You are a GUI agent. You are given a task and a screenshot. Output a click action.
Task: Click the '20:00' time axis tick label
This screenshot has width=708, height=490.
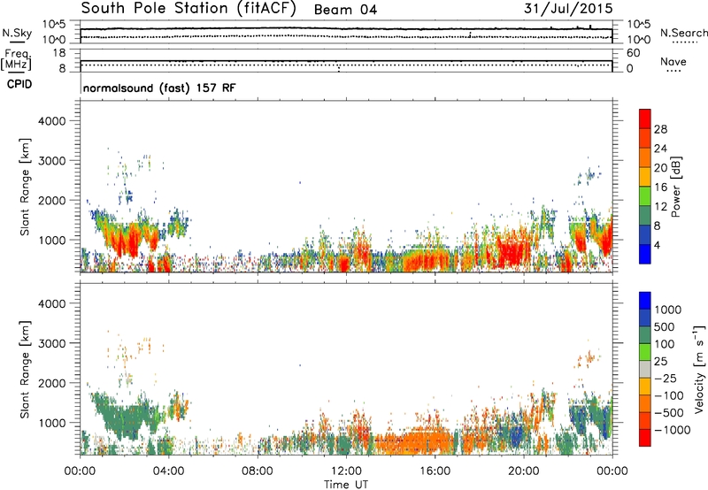click(524, 471)
